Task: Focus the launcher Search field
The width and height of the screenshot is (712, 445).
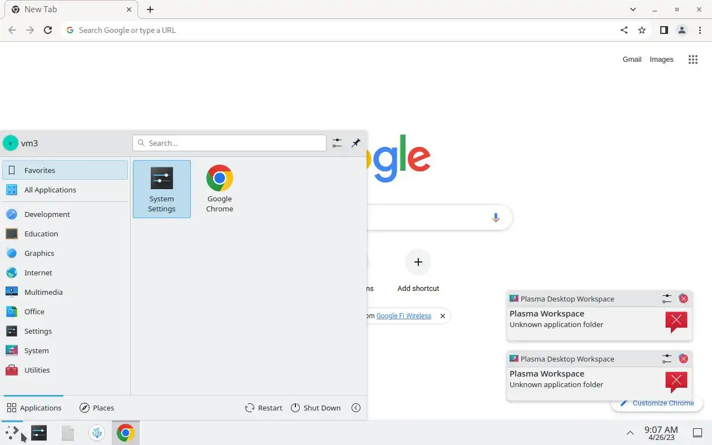Action: coord(229,143)
